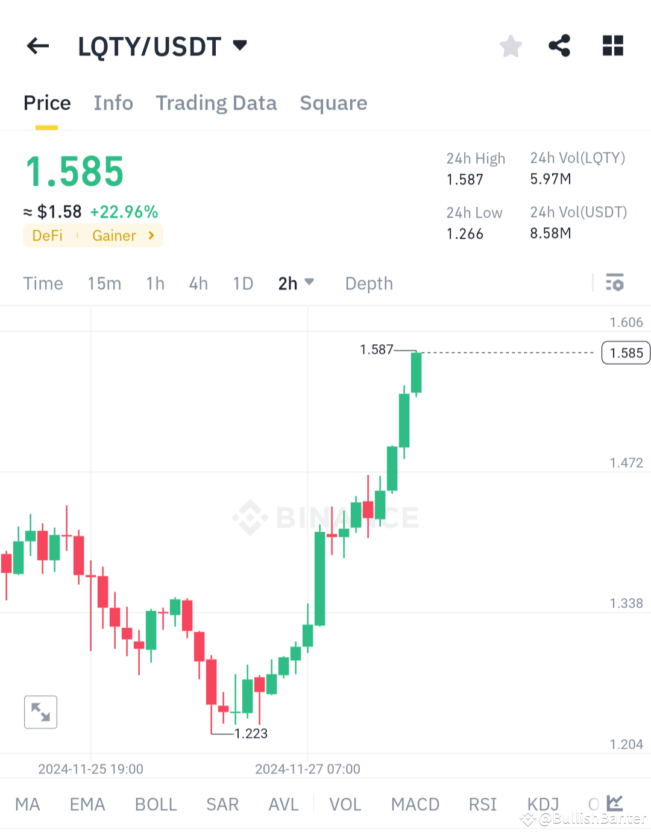Image resolution: width=651 pixels, height=832 pixels.
Task: Switch to the Trading Data tab
Action: [216, 103]
